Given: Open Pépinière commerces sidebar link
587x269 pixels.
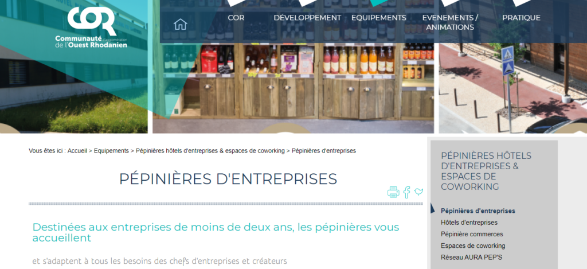Looking at the screenshot, I should (x=472, y=234).
